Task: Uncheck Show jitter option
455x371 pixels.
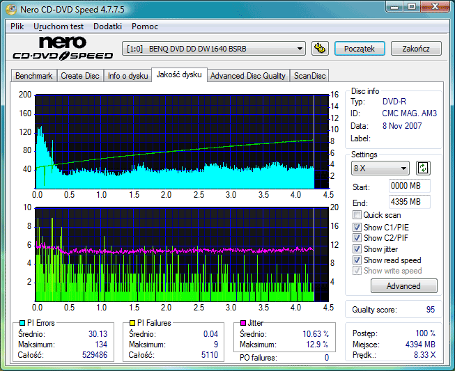Action: pos(357,249)
